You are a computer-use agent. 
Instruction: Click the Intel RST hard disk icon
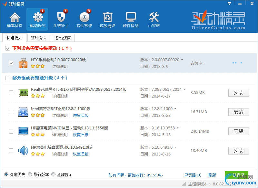point(23,112)
